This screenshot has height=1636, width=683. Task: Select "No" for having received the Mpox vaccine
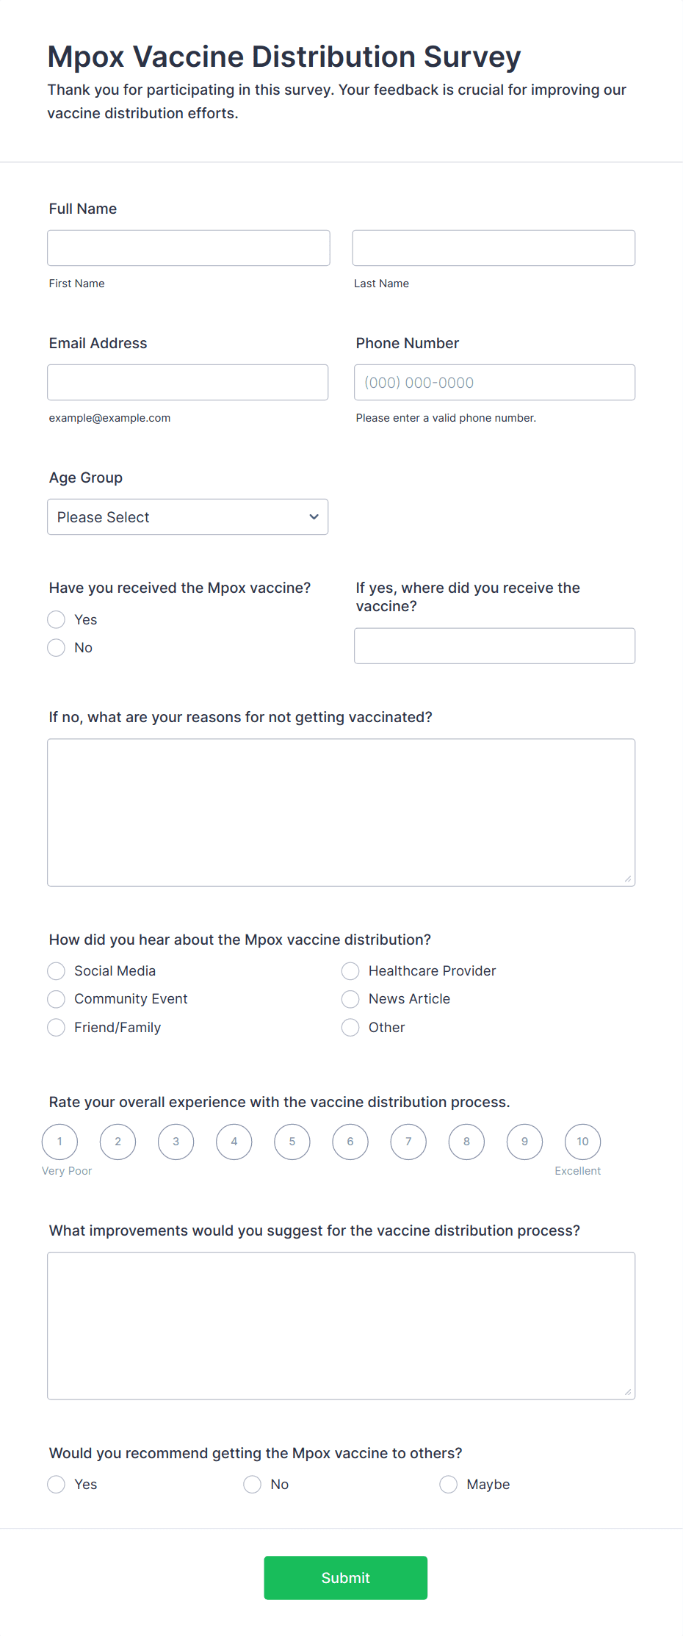(x=56, y=647)
